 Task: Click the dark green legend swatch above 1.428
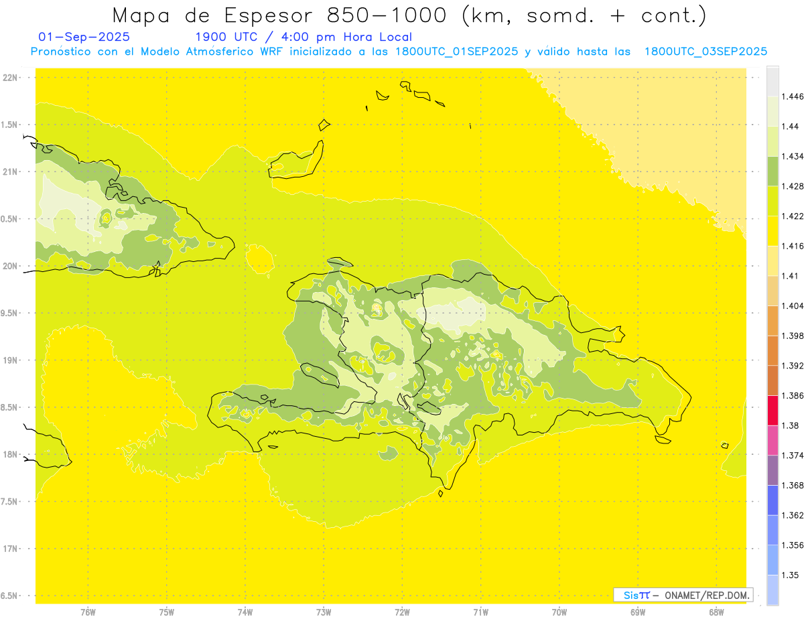point(773,171)
